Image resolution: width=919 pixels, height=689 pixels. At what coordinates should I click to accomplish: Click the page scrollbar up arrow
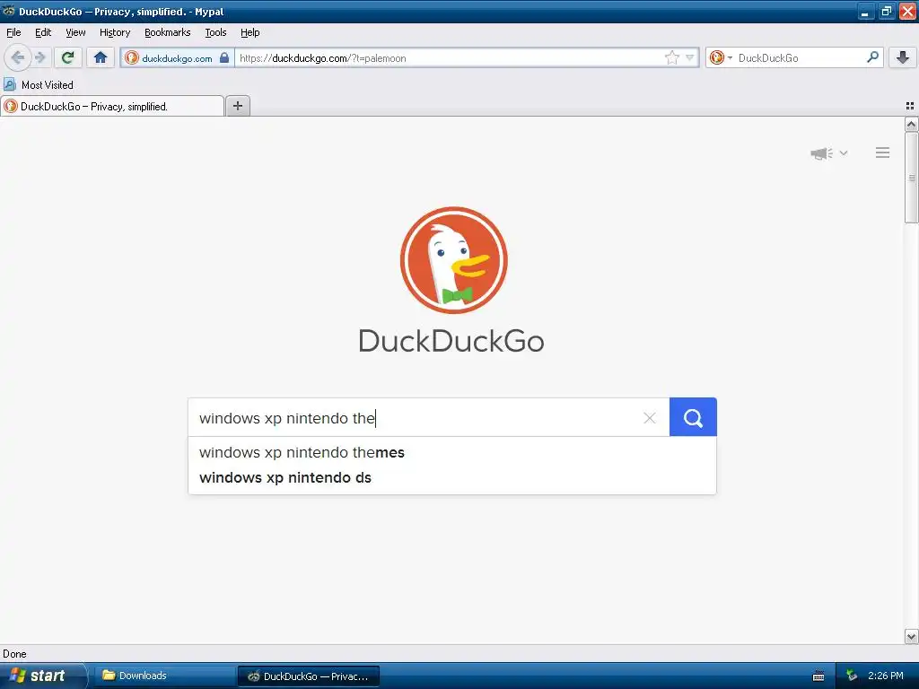click(x=912, y=124)
